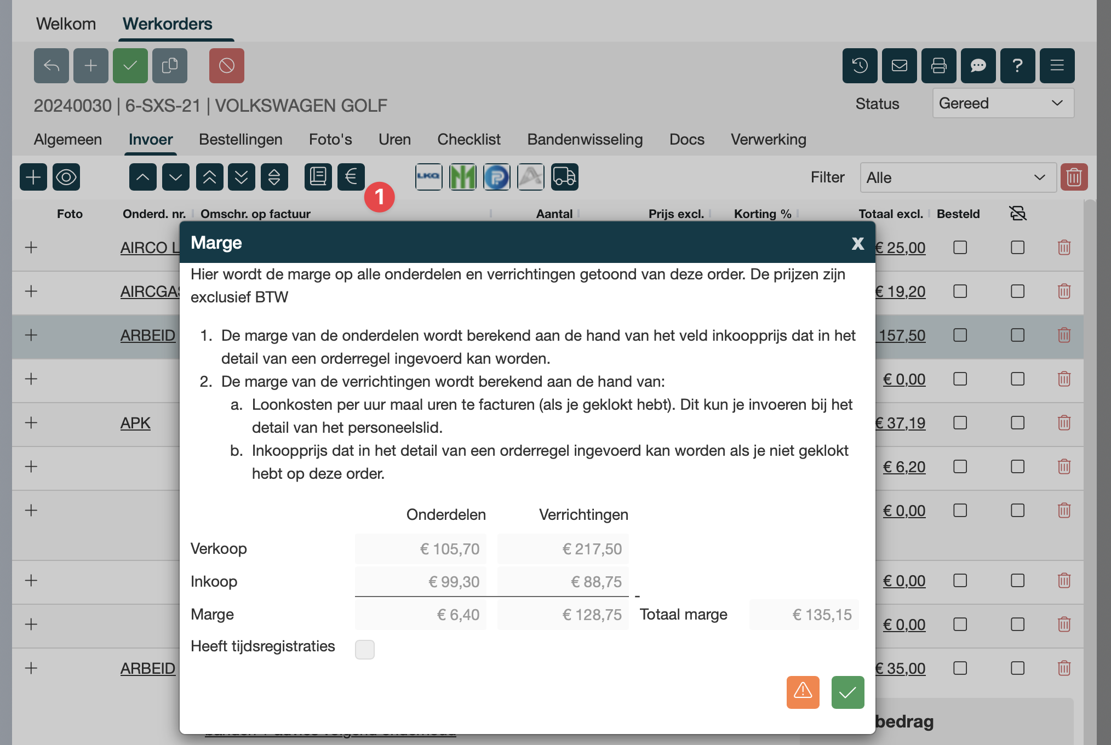Click the euro margin icon in toolbar

click(351, 177)
